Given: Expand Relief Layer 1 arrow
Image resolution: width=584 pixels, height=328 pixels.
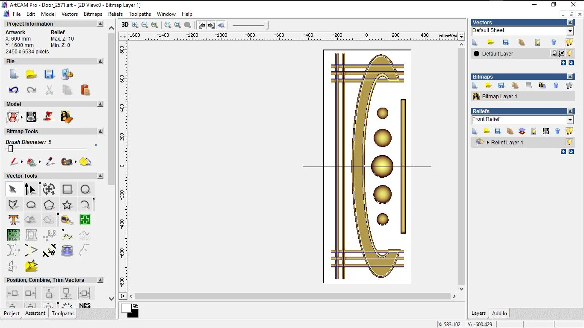Looking at the screenshot, I should tap(488, 142).
